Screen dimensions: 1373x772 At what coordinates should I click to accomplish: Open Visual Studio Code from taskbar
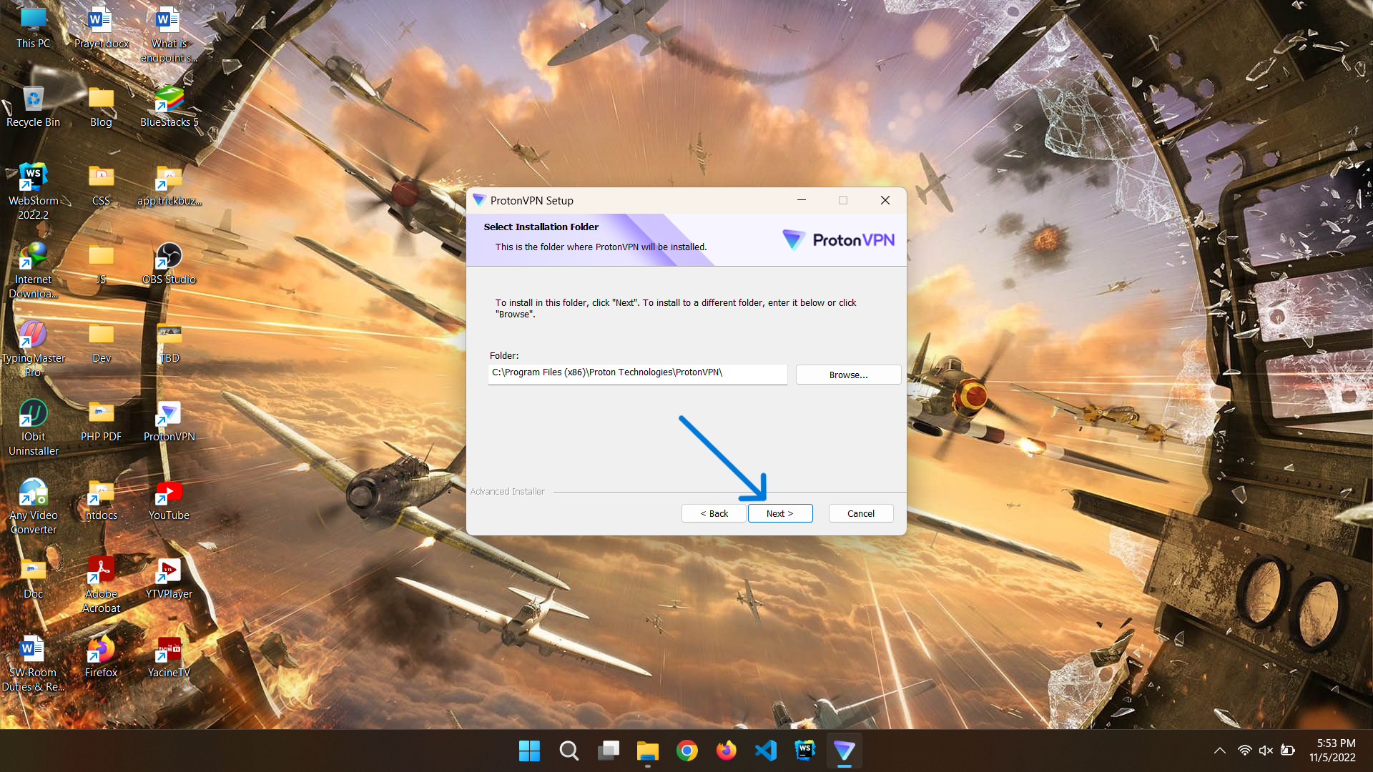765,751
